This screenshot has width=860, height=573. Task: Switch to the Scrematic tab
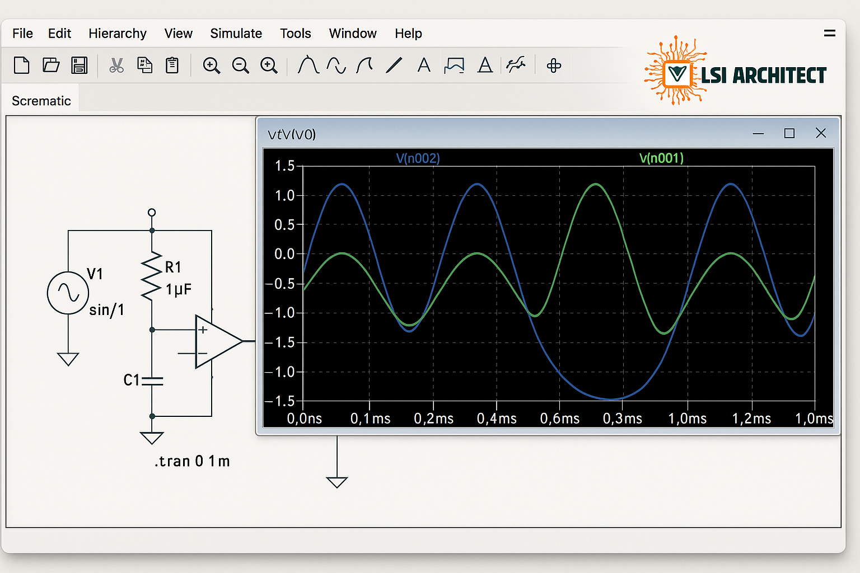click(41, 101)
